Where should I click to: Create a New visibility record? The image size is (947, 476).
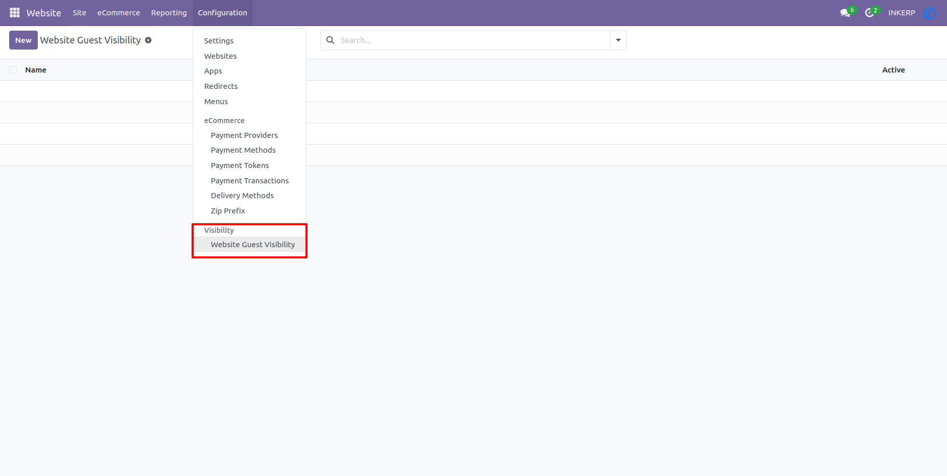point(23,40)
